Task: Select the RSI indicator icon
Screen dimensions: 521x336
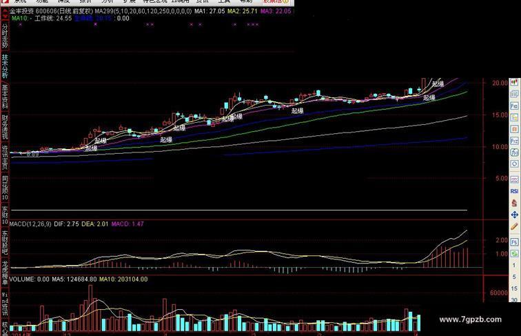Action: click(x=514, y=191)
